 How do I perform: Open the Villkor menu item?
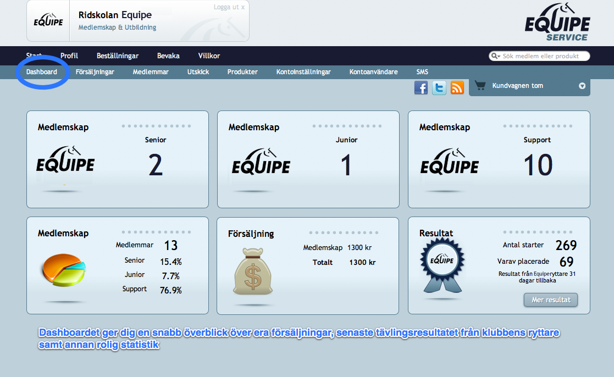click(x=209, y=56)
